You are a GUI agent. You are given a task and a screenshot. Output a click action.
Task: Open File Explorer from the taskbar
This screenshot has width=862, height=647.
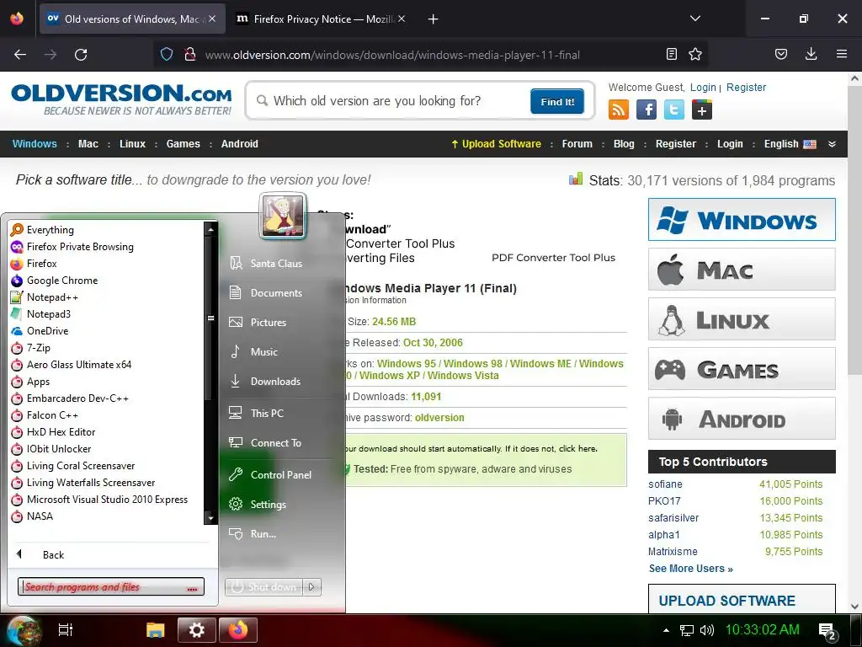[156, 630]
